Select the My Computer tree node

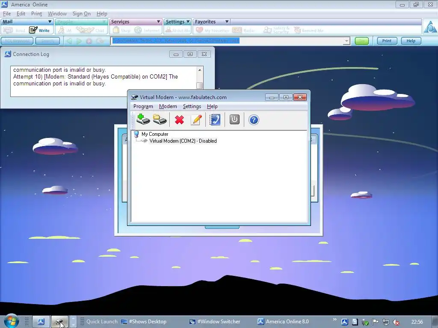click(x=155, y=134)
